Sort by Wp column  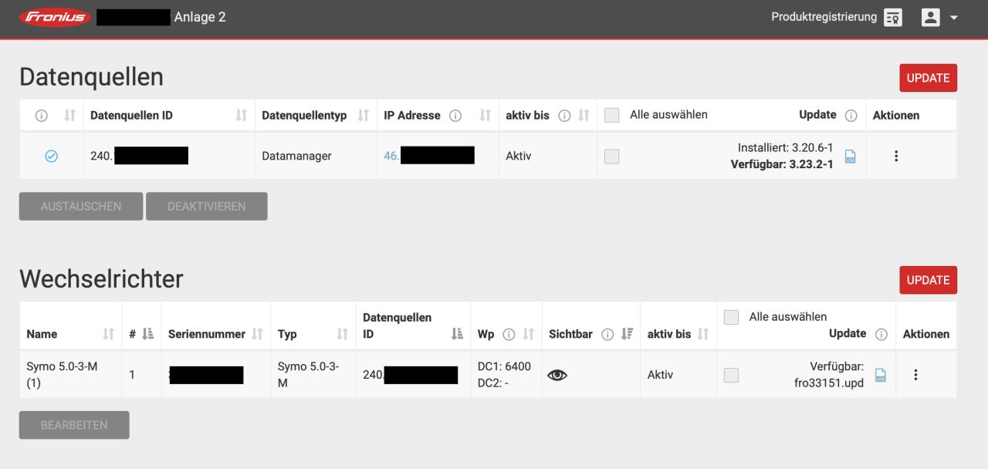[529, 334]
